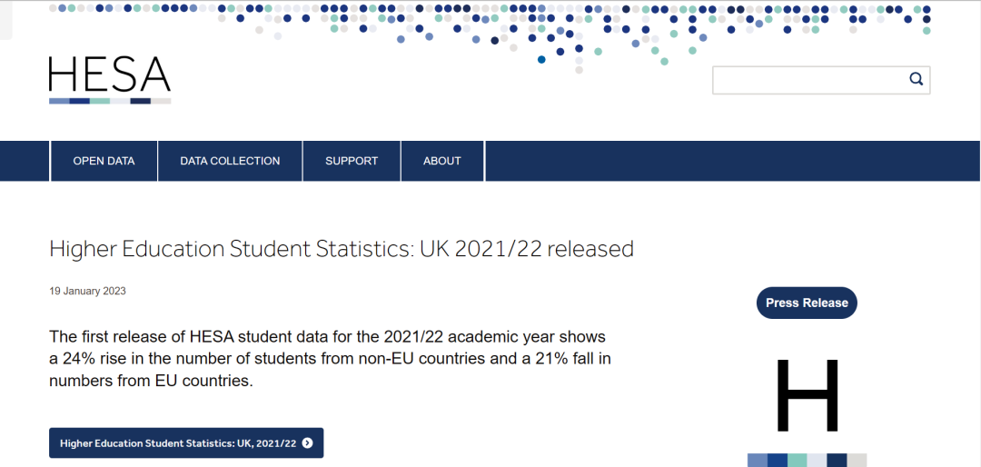The image size is (981, 467).
Task: Click the arrow icon in statistics button
Action: tap(307, 443)
